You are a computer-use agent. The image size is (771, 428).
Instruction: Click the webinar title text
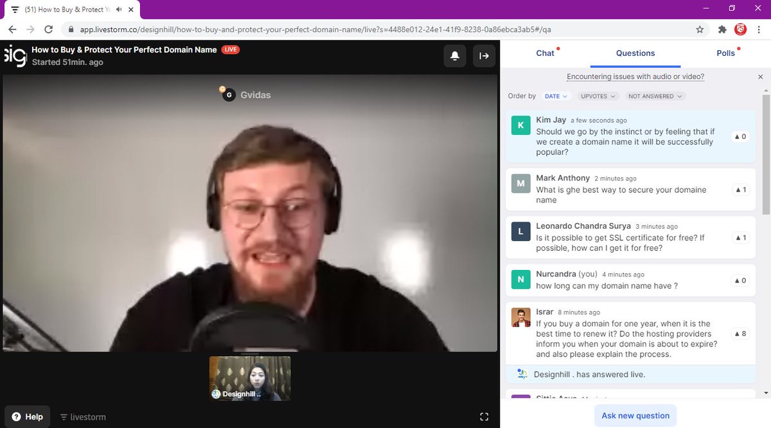click(x=124, y=49)
